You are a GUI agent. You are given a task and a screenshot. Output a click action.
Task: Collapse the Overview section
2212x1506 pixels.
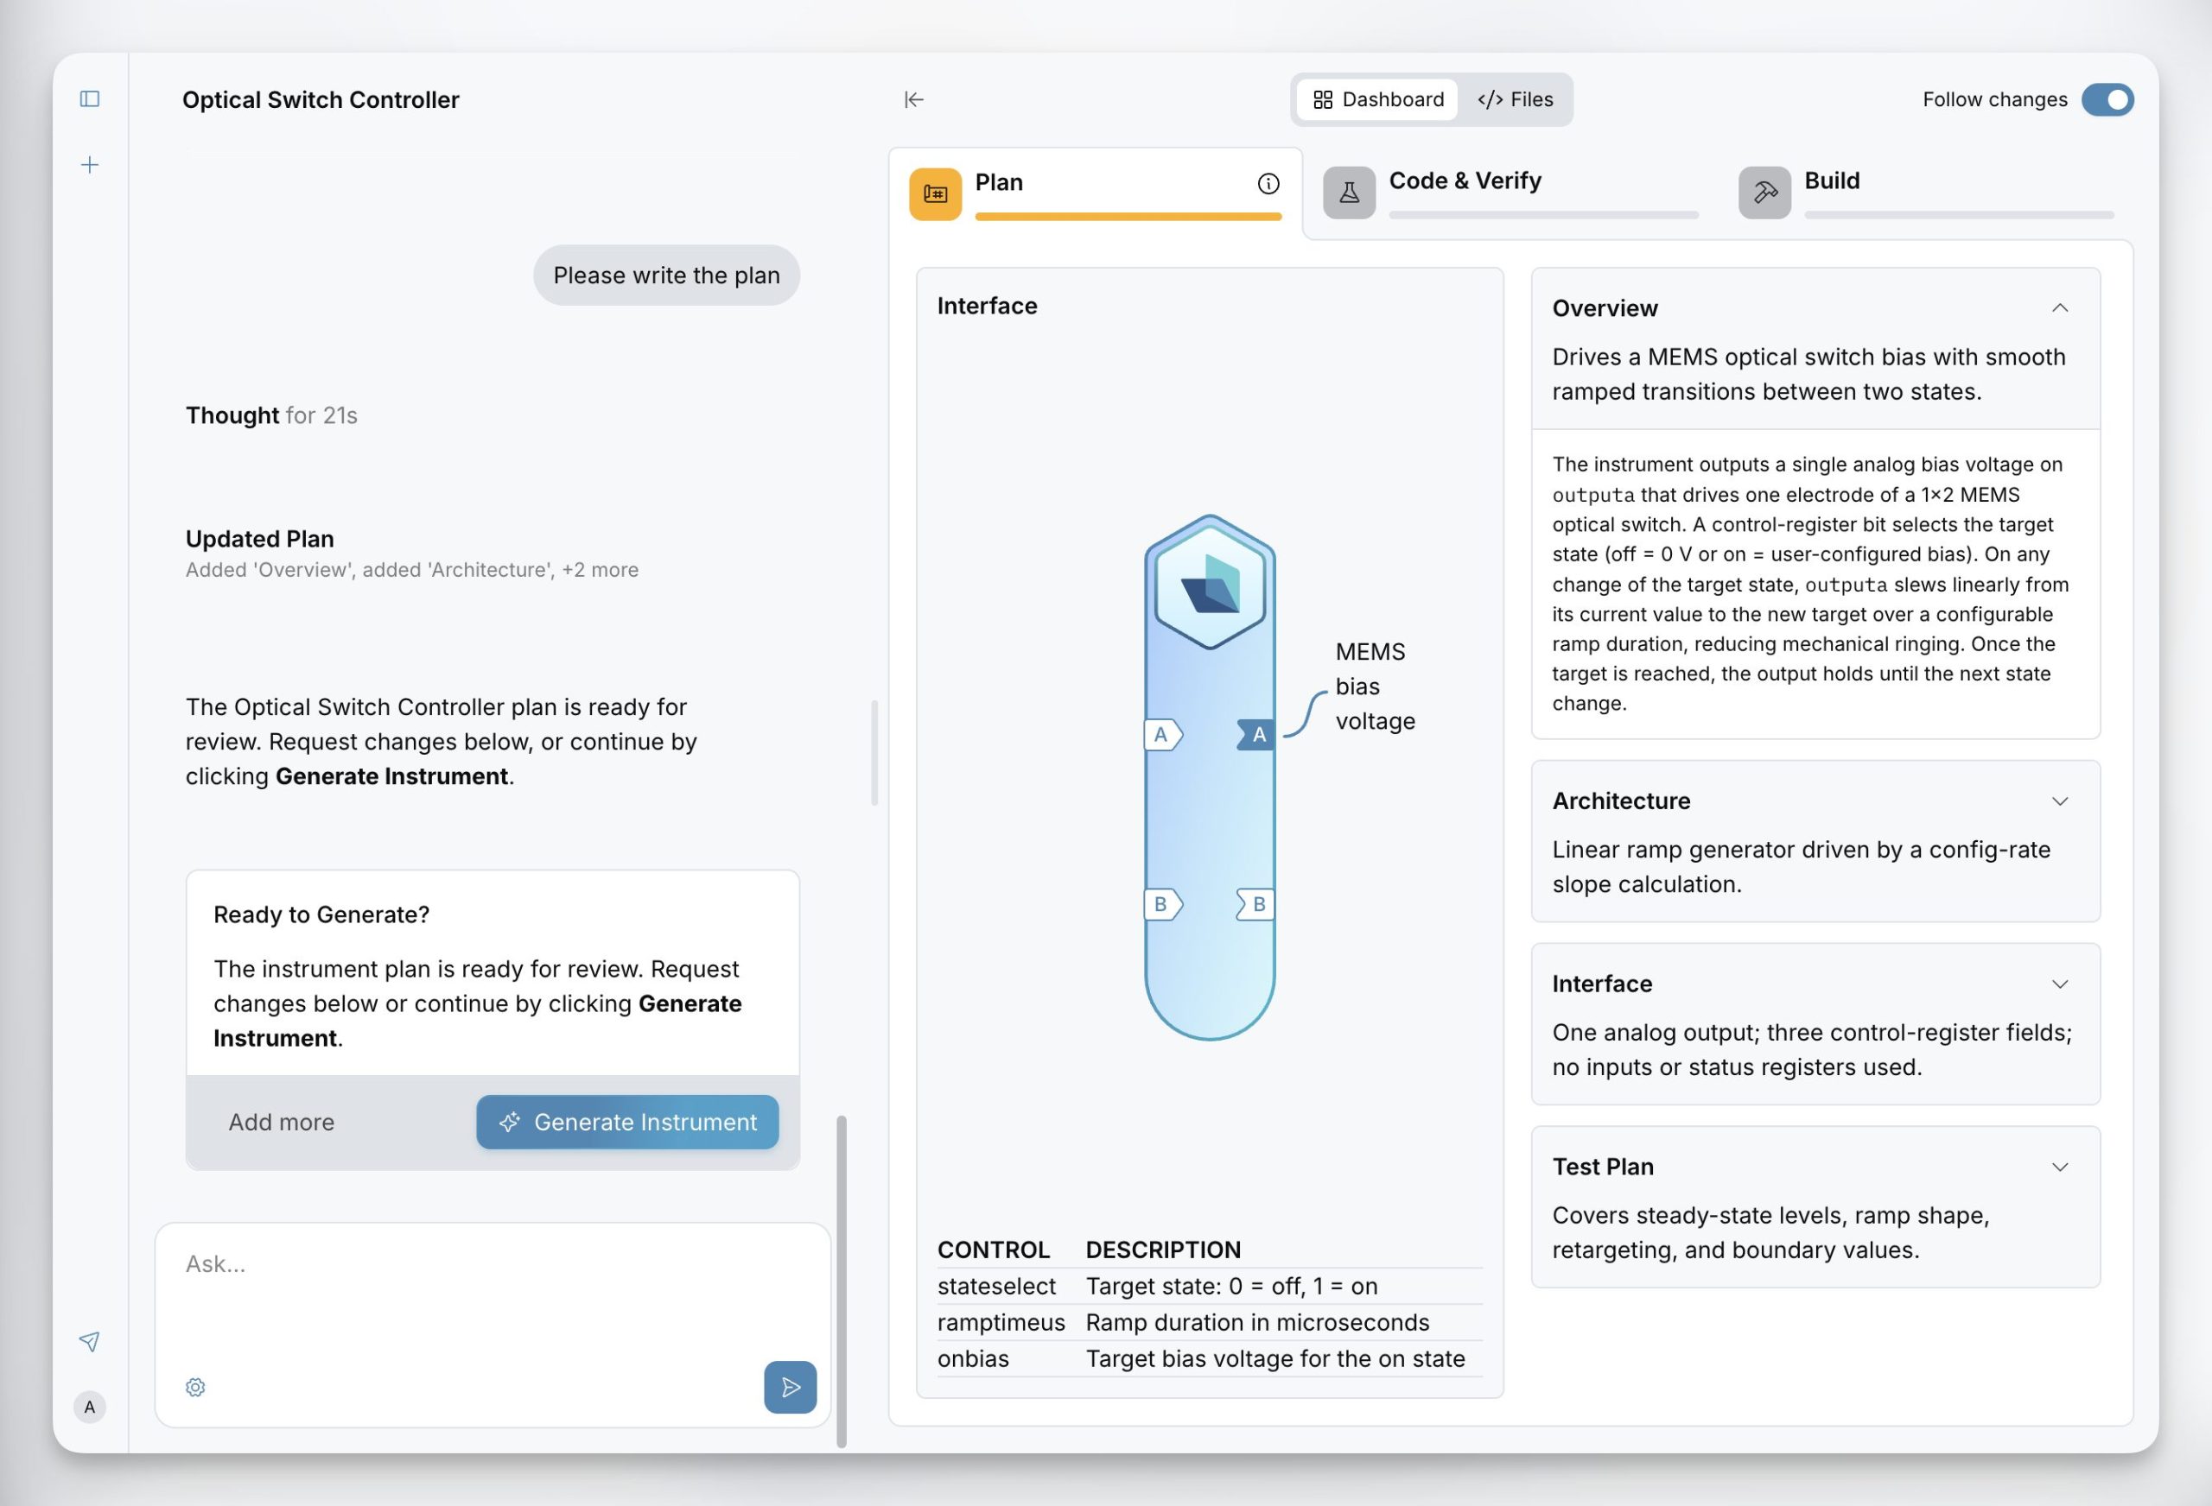pos(2060,308)
